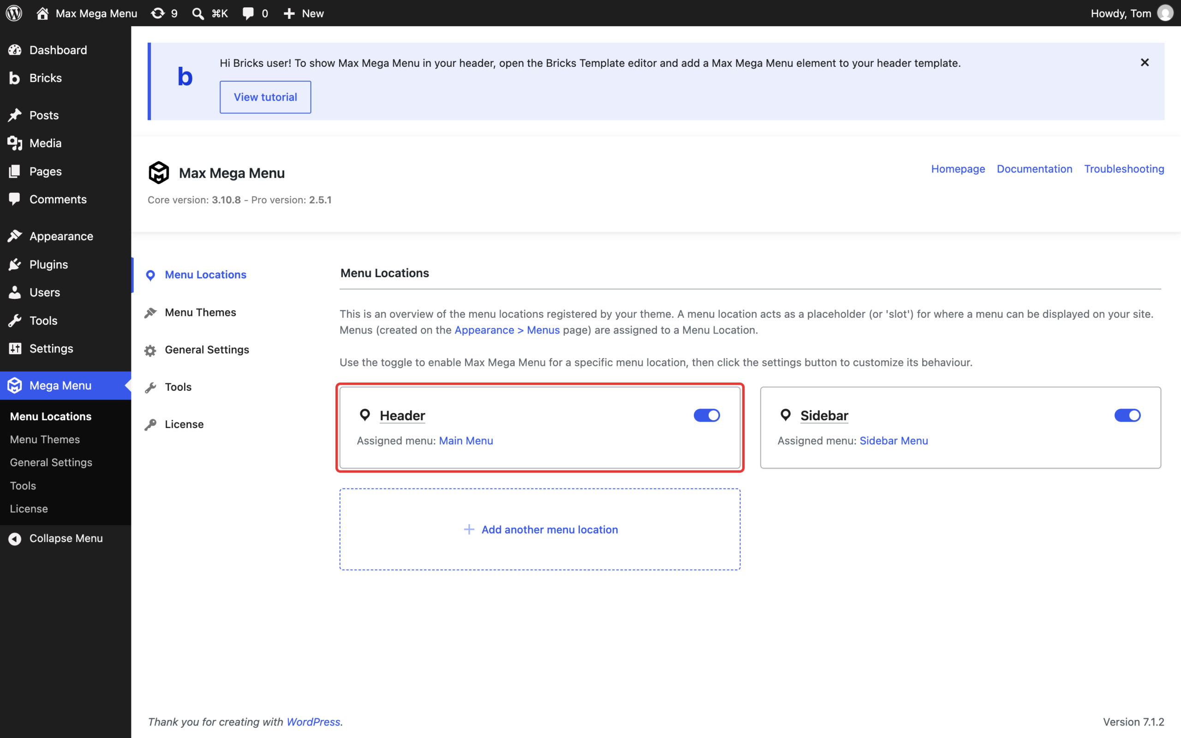Image resolution: width=1181 pixels, height=738 pixels.
Task: Click the Mega Menu cube icon in sidebar
Action: (x=15, y=386)
